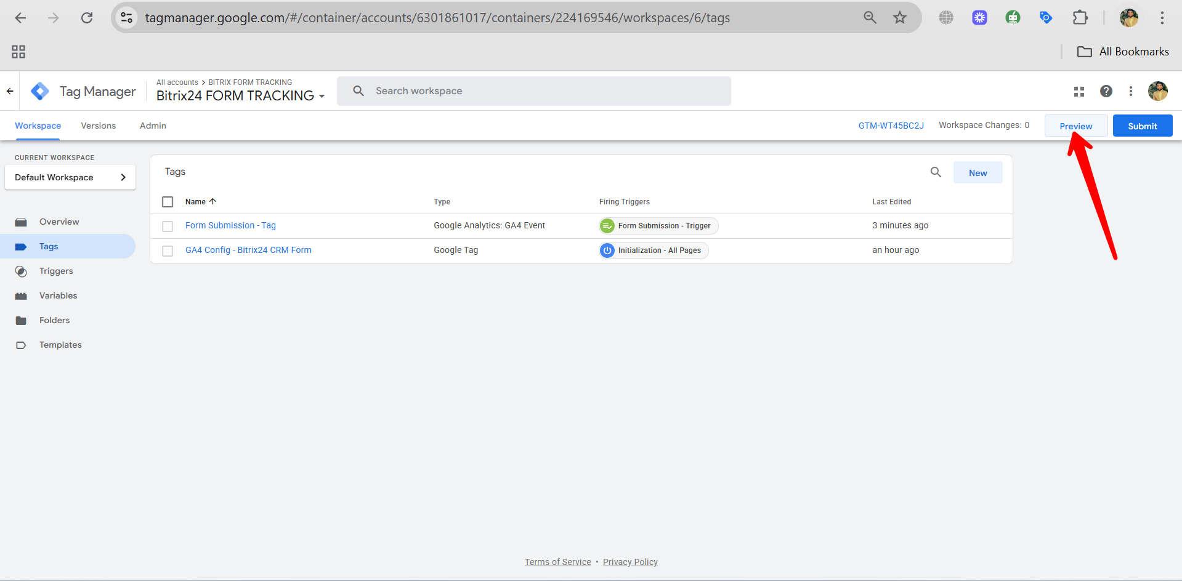1182x581 pixels.
Task: Switch to the Admin tab
Action: (153, 126)
